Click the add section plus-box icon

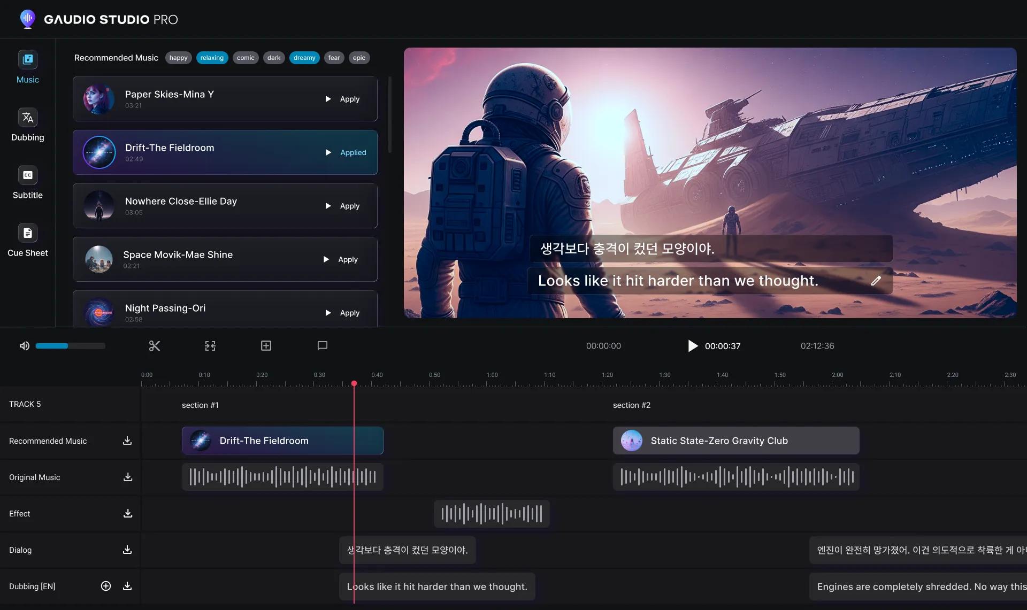pos(266,346)
